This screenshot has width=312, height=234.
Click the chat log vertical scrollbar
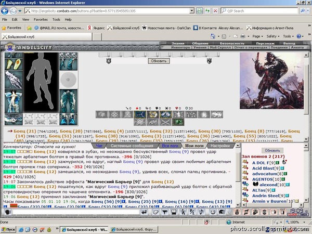click(x=238, y=175)
